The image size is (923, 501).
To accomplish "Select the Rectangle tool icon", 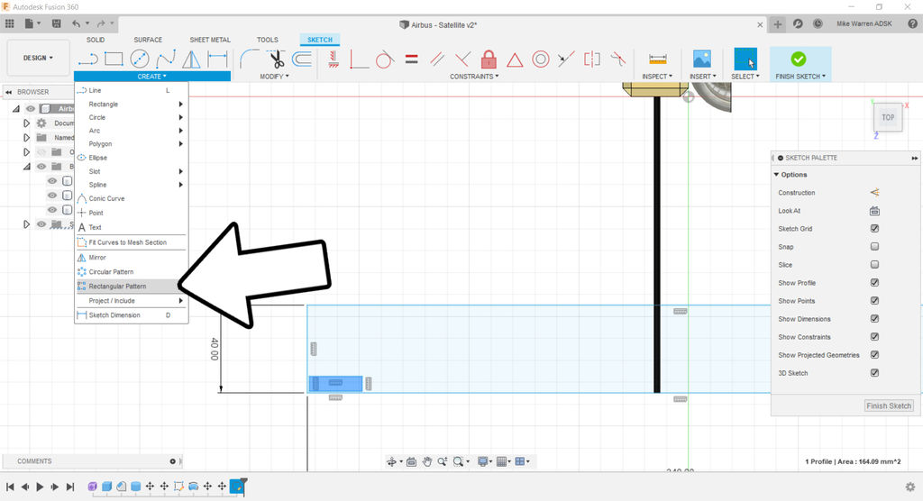I will pos(114,59).
